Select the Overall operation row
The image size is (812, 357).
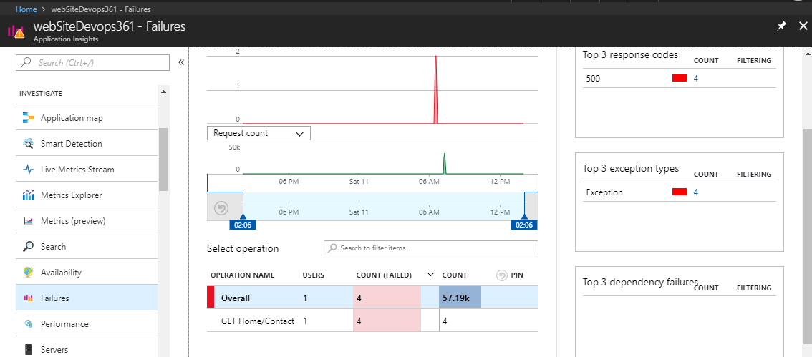(372, 298)
